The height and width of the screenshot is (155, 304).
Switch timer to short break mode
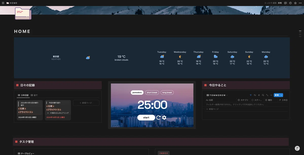152,92
